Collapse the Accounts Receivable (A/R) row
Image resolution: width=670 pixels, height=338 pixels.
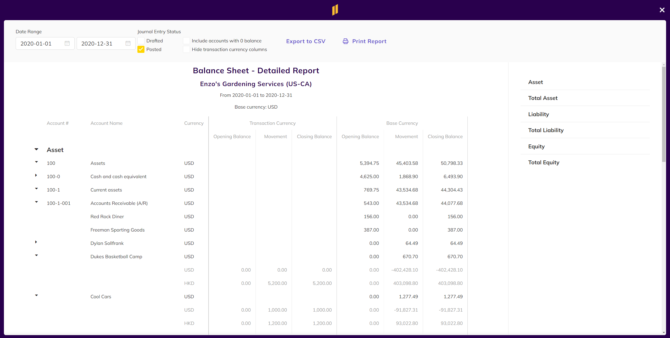point(36,202)
